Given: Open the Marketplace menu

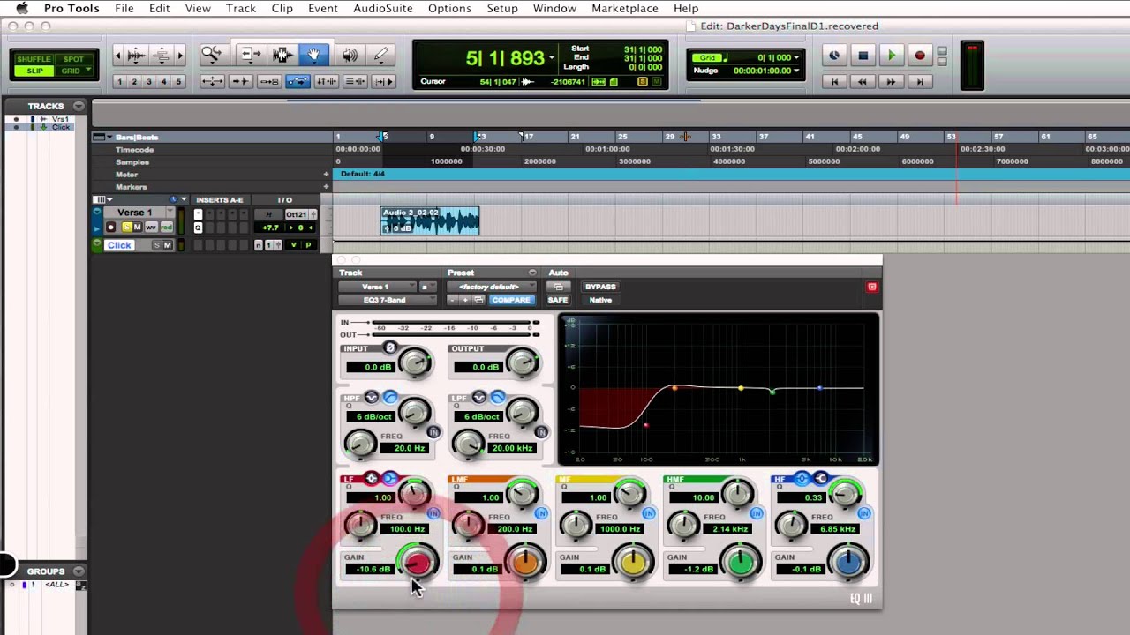Looking at the screenshot, I should (624, 9).
